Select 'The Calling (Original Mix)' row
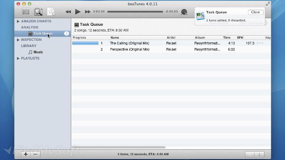This screenshot has width=285, height=160. click(171, 43)
